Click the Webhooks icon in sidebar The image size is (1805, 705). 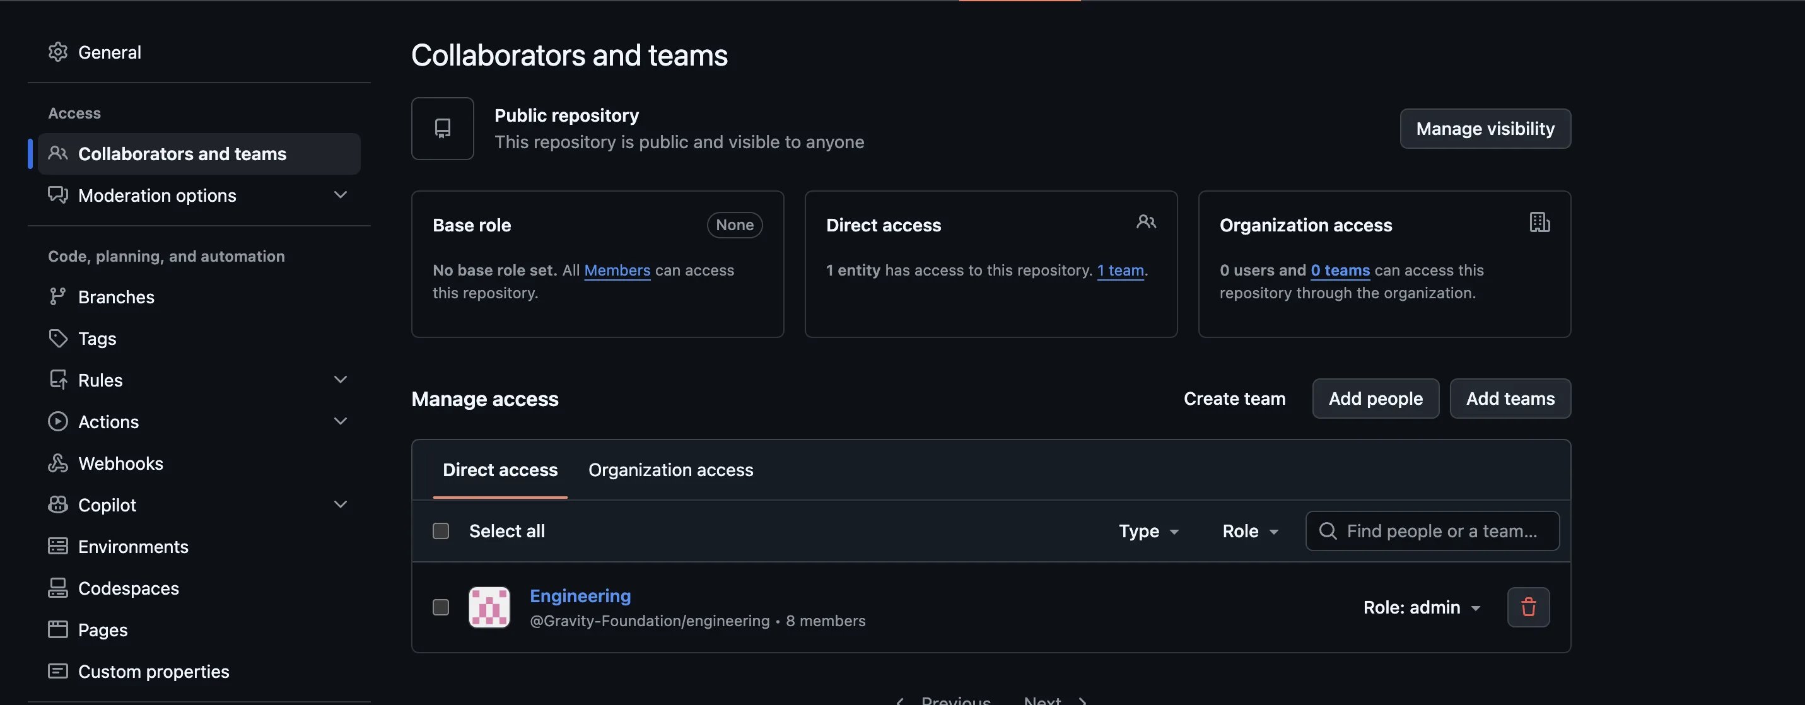(x=57, y=463)
